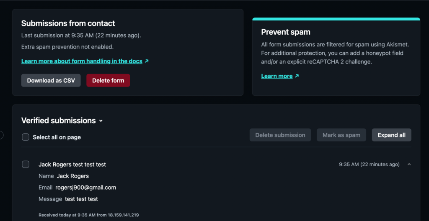Click the 9:35 AM submission timestamp on the right
Viewport: 429px width, 221px height.
click(369, 165)
